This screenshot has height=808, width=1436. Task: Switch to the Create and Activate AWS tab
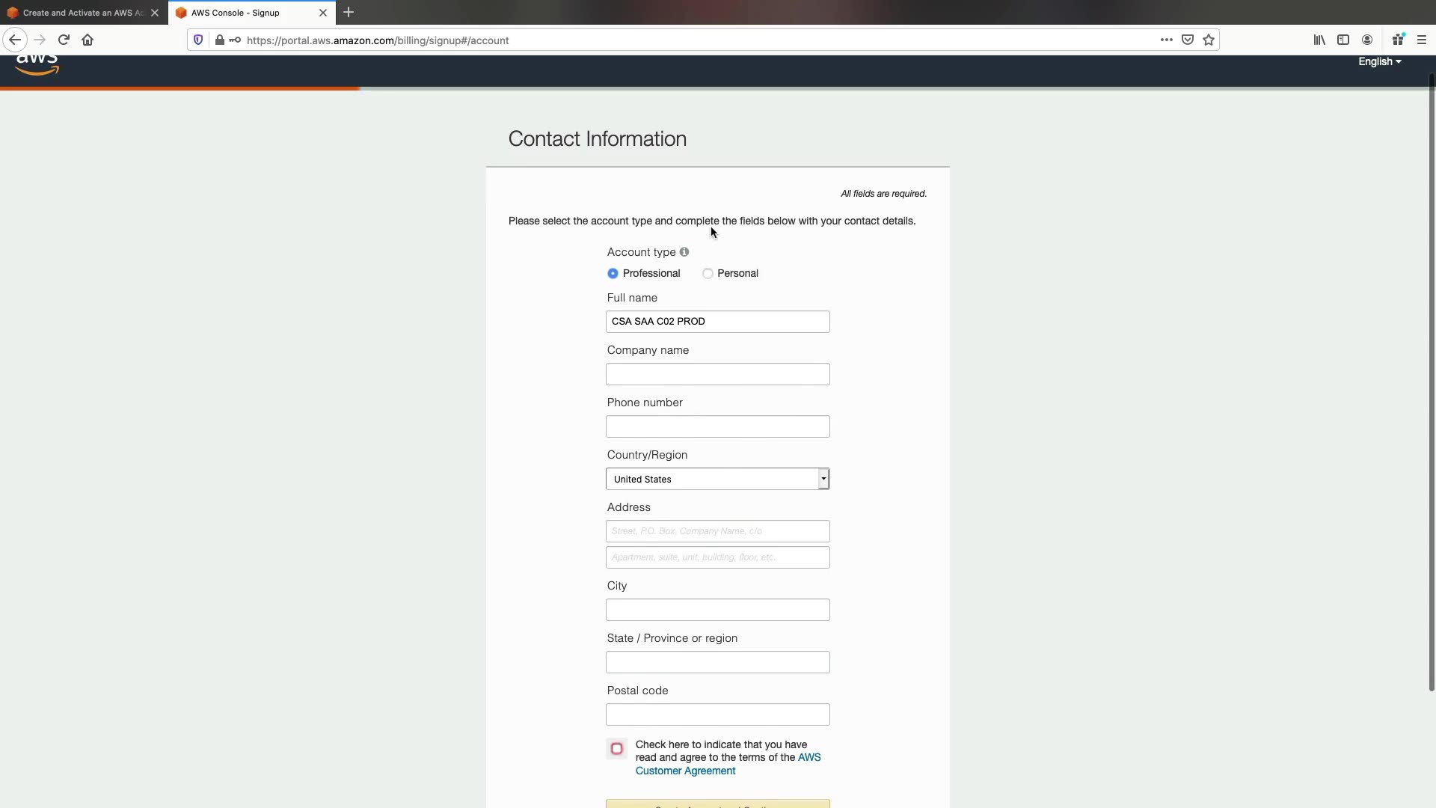click(x=79, y=13)
